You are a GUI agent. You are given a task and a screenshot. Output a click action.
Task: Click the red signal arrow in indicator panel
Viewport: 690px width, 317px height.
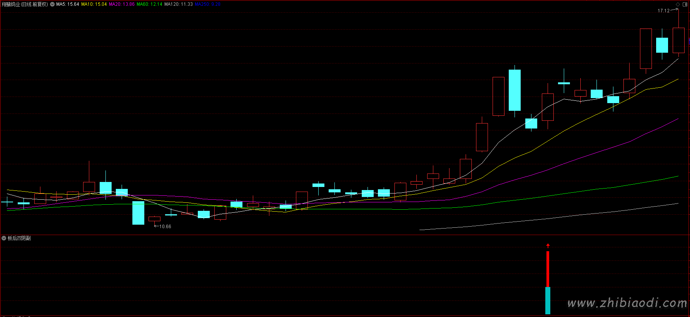[548, 245]
